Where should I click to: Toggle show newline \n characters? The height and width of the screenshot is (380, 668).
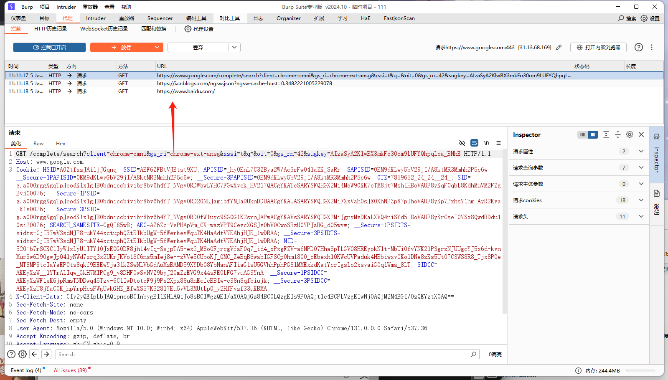pos(486,143)
